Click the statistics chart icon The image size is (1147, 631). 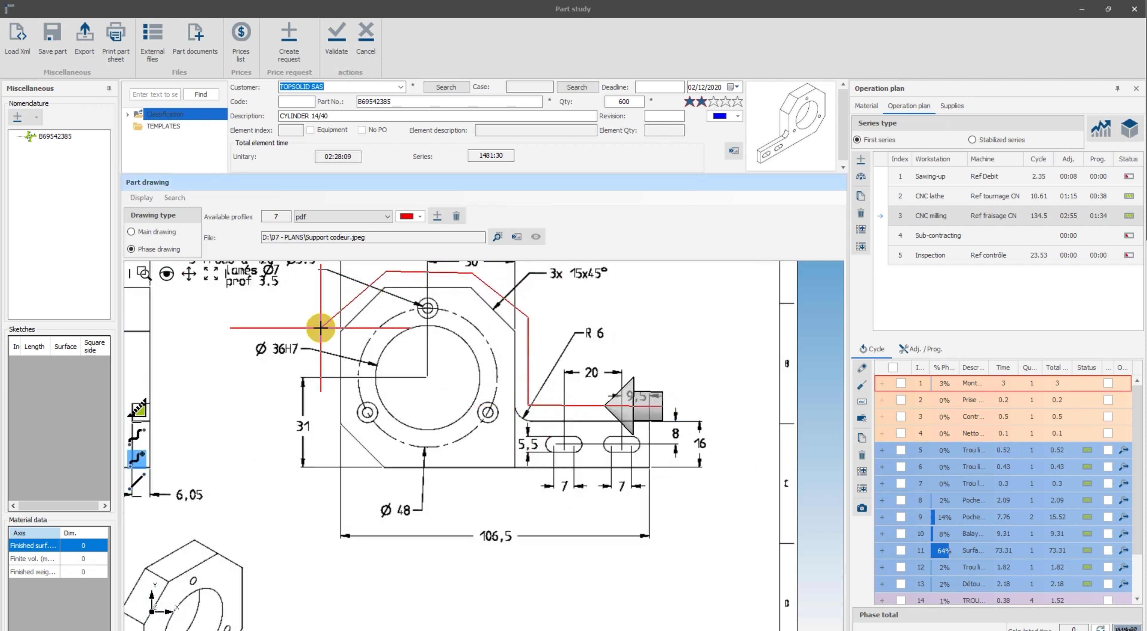click(x=1101, y=129)
